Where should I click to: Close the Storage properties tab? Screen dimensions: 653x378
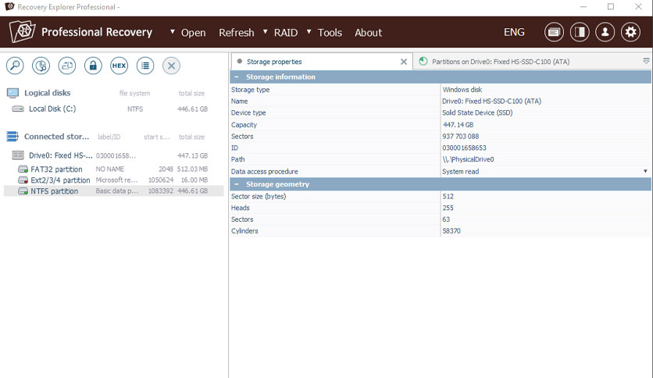[404, 62]
